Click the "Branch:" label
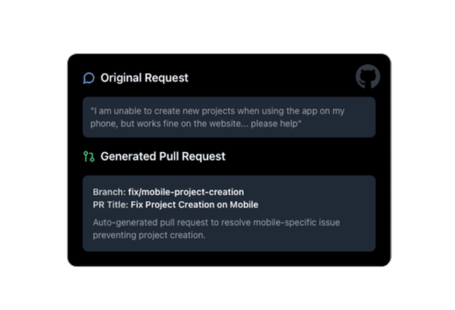Screen dimensions: 455x310 click(x=109, y=192)
